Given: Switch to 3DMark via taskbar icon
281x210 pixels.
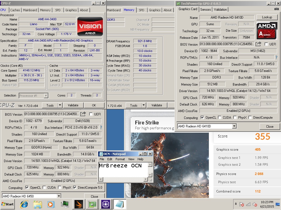Looking at the screenshot, I should click(78, 204).
